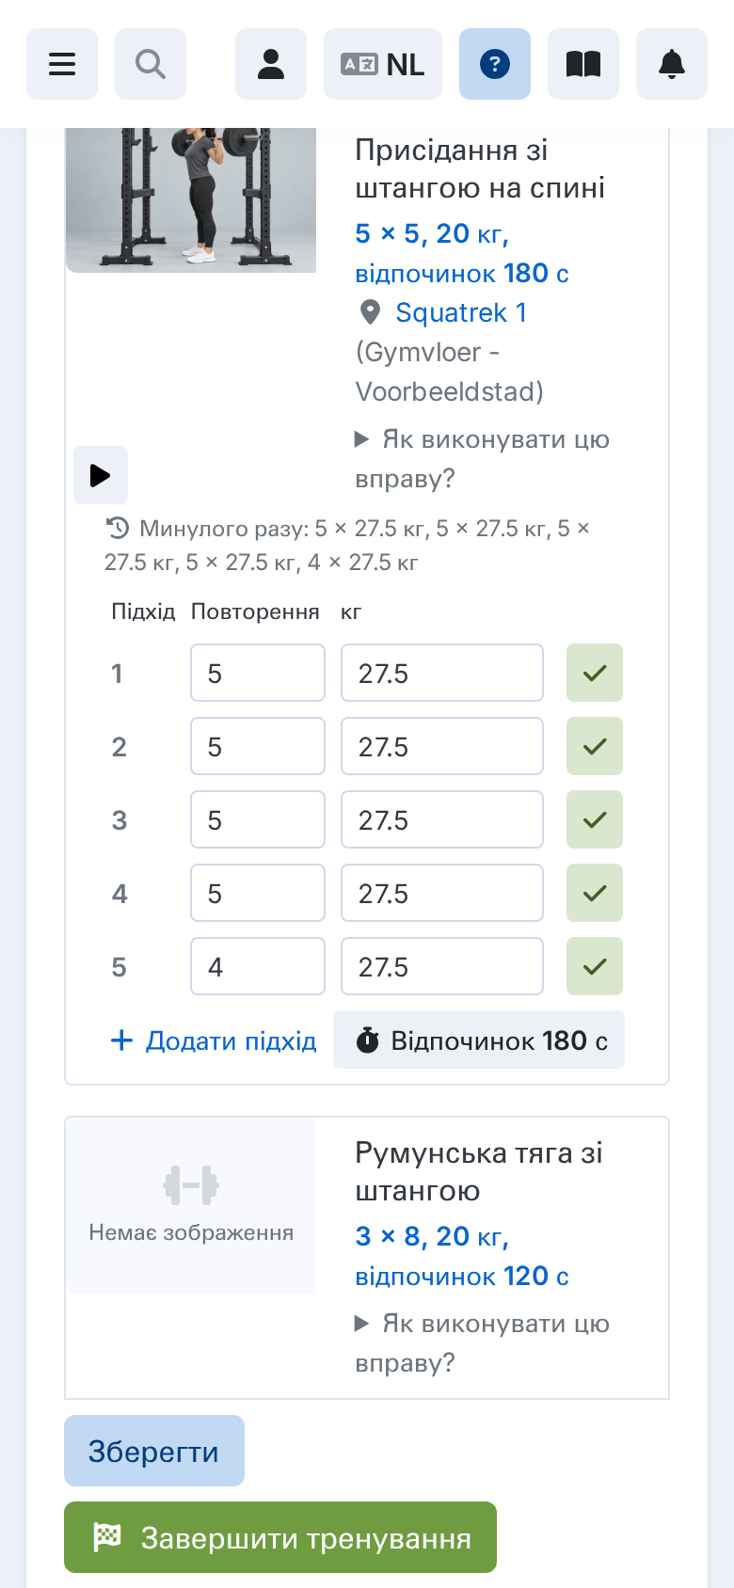
Task: Open the book manual icon
Action: tap(583, 64)
